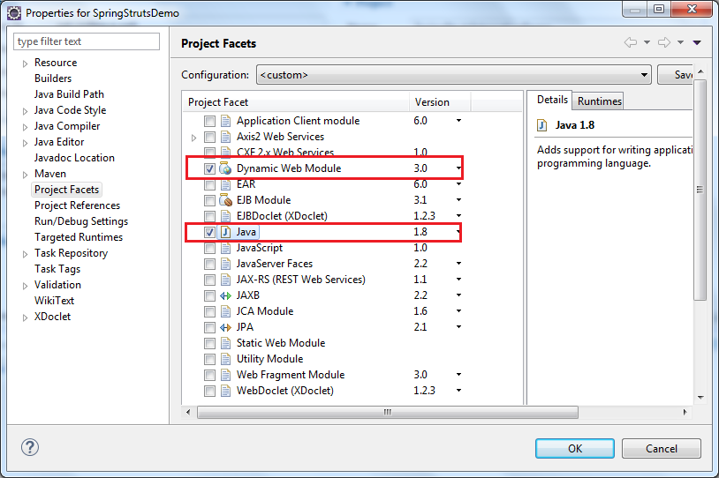
Task: Check the JAX-RS (REST Web Services) checkbox
Action: tap(209, 280)
